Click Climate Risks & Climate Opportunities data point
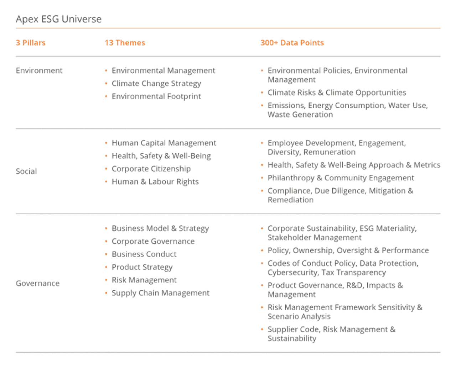The height and width of the screenshot is (369, 456). click(x=337, y=93)
